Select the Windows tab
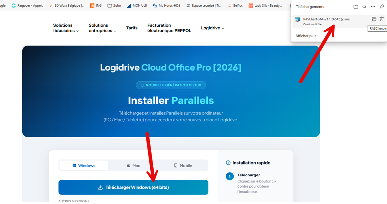 point(84,166)
